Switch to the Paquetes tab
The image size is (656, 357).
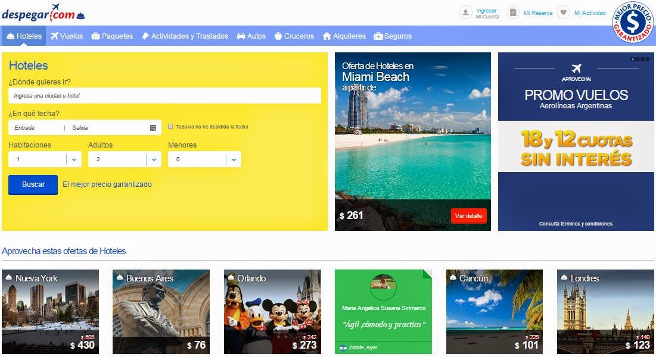click(x=113, y=36)
